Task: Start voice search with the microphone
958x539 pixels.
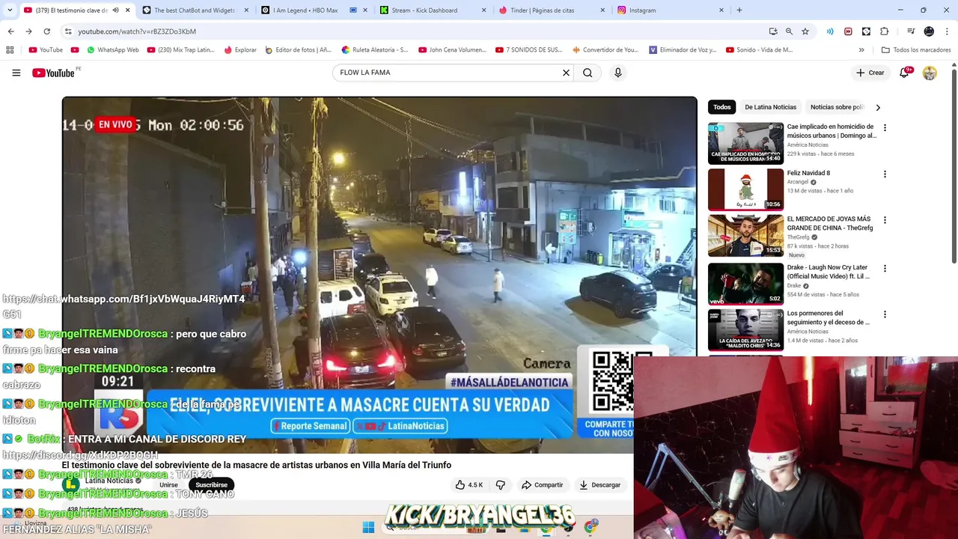Action: [x=617, y=73]
